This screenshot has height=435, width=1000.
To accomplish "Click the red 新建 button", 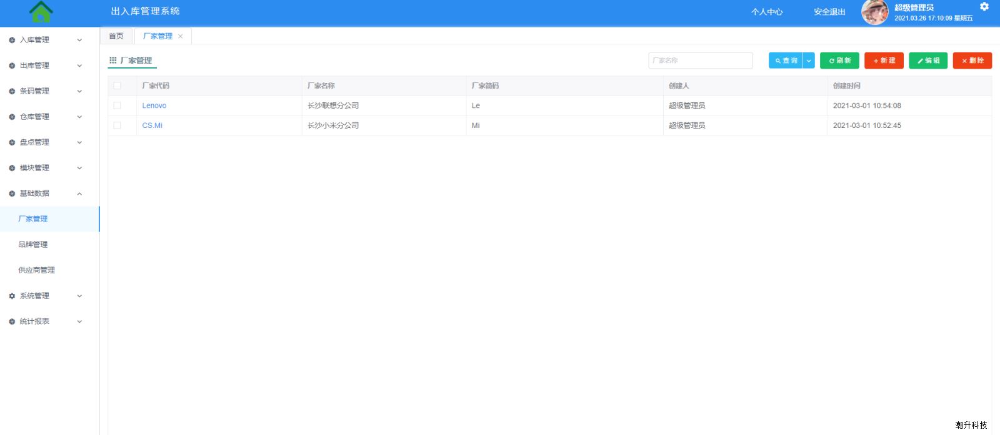I will tap(884, 61).
